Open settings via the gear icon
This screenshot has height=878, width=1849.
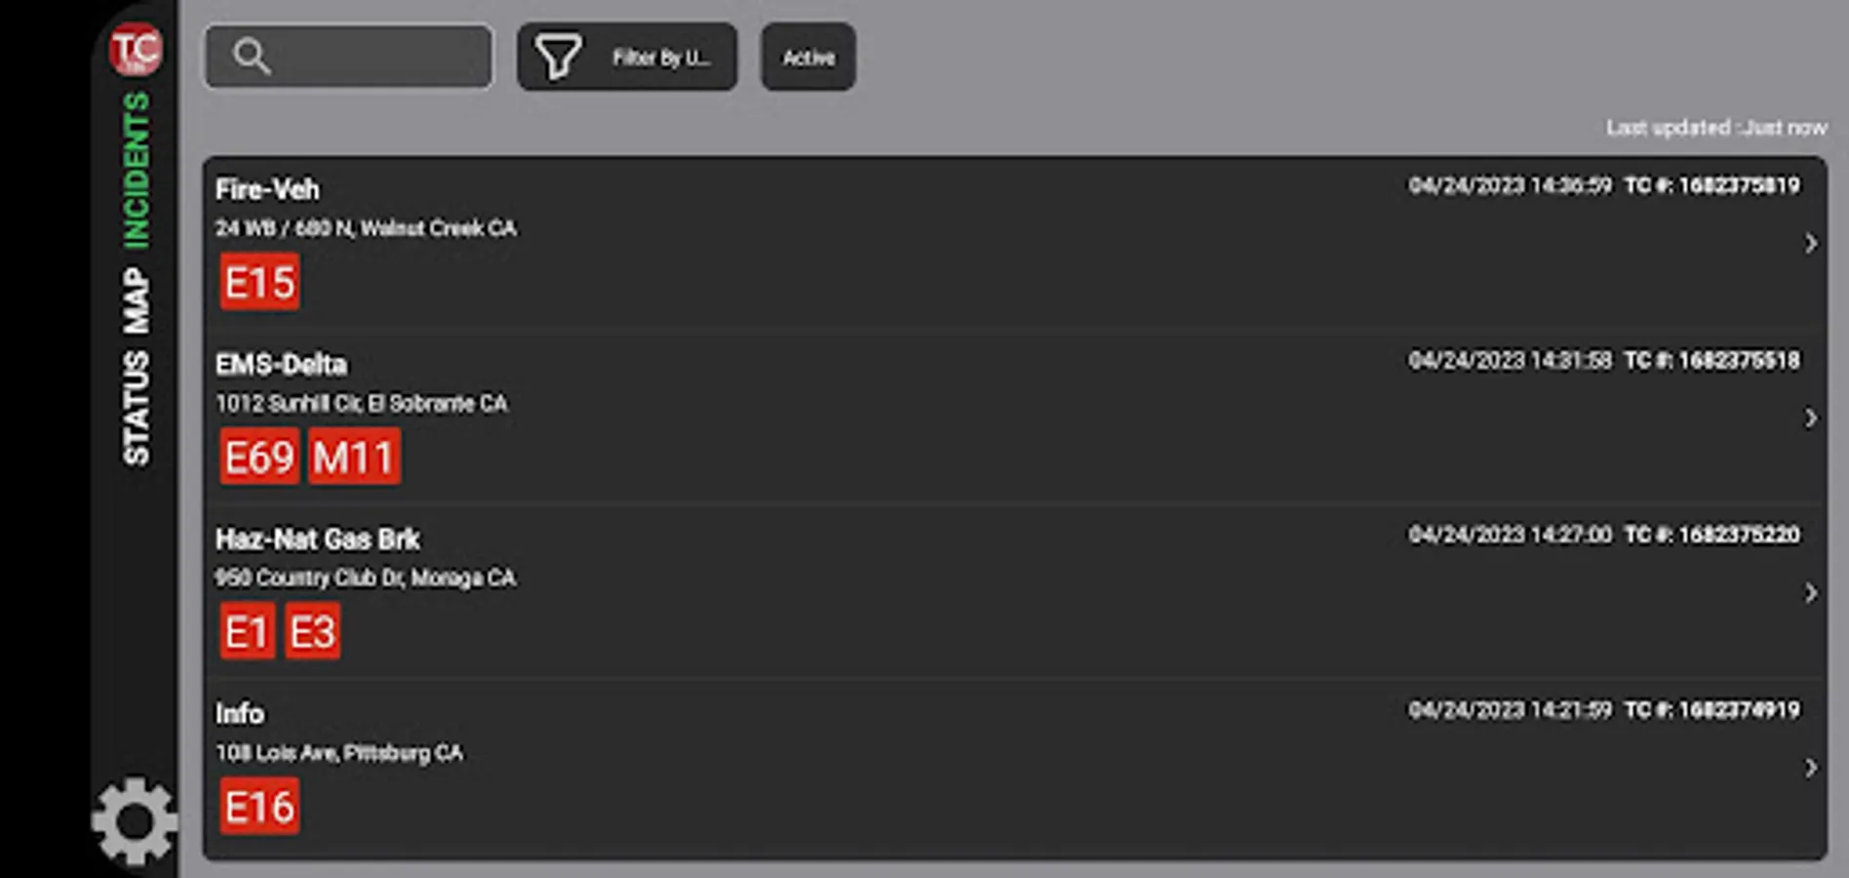pos(135,820)
